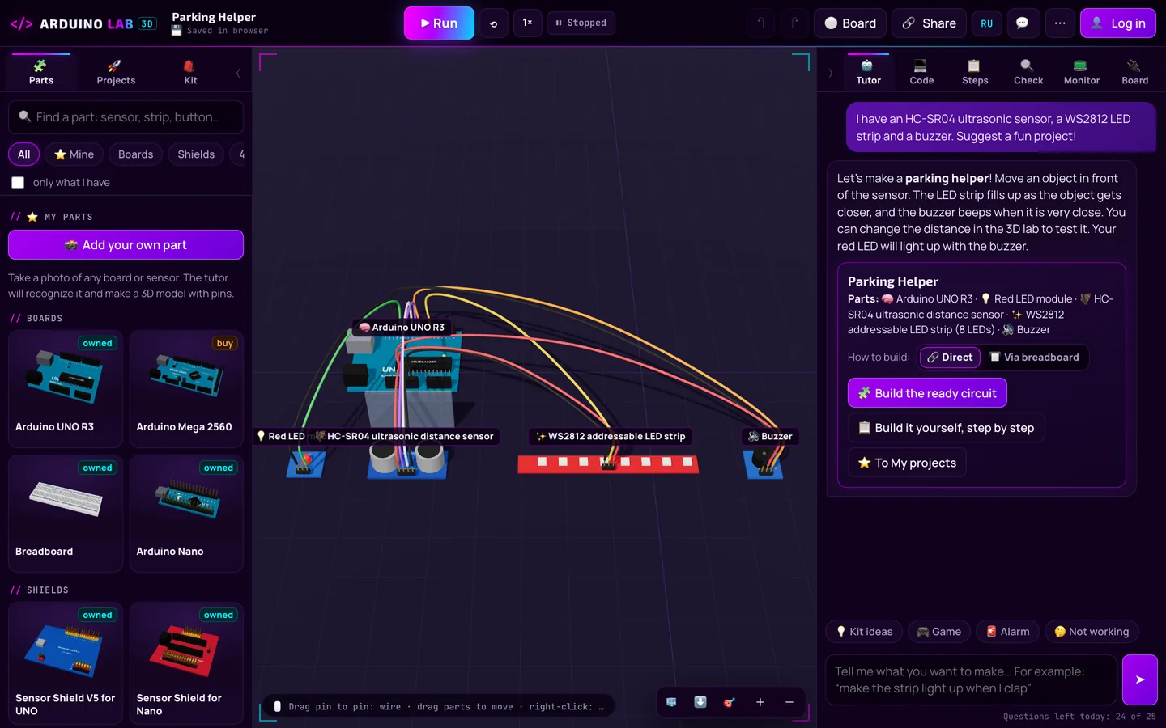Viewport: 1166px width, 728px height.
Task: Open the Code tab
Action: pos(921,72)
